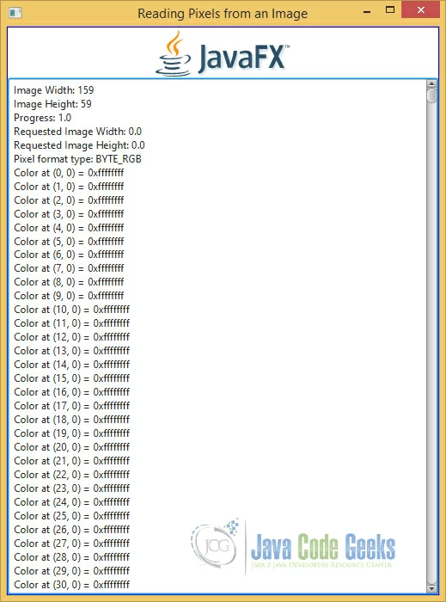This screenshot has width=446, height=602.
Task: Click the 'Image Width: 159' line
Action: coord(53,90)
